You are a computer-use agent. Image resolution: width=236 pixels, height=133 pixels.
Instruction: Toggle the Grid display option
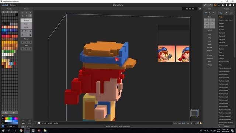point(29,124)
